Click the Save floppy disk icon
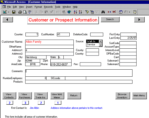149x118 pixels. point(14,12)
